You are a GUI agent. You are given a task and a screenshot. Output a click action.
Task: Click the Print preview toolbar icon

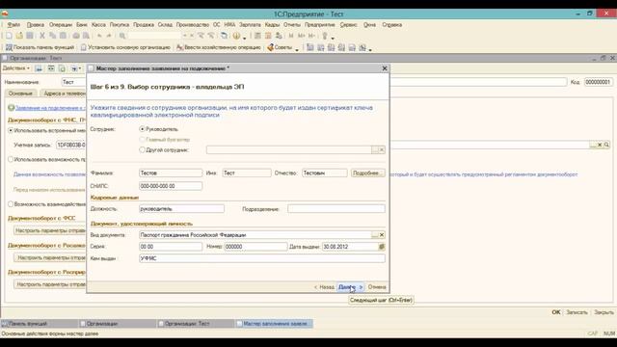(86, 36)
